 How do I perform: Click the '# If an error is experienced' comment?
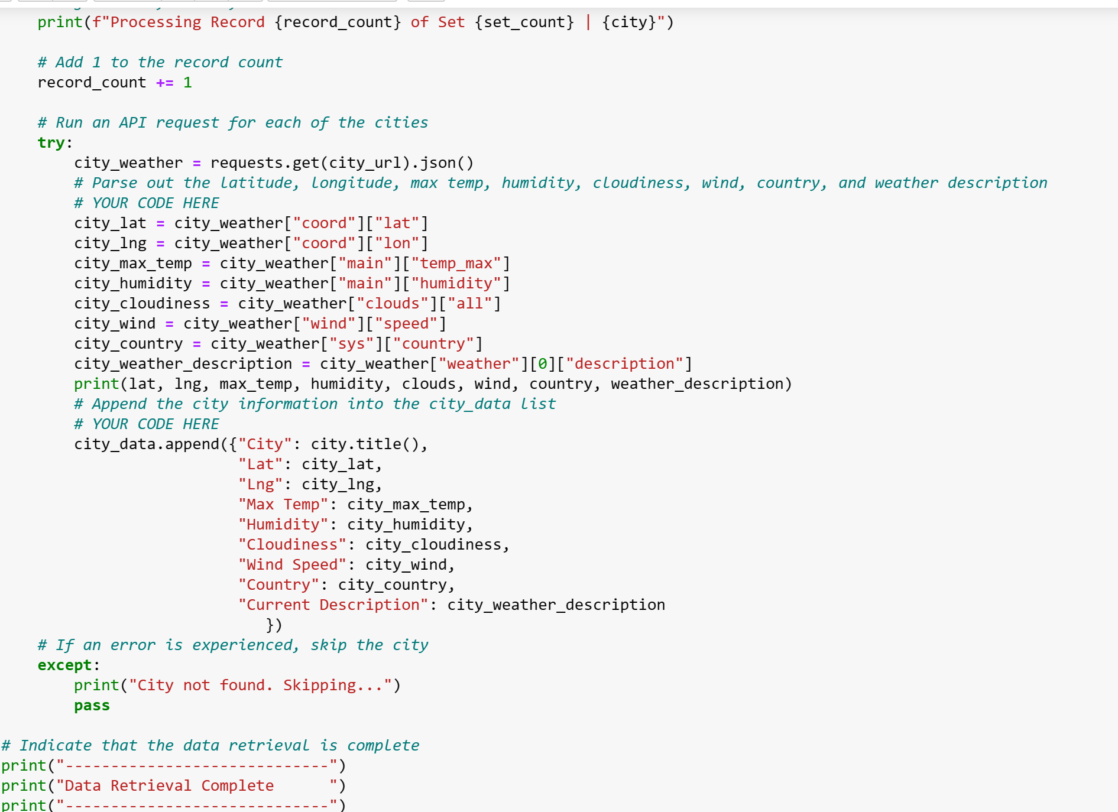[233, 645]
